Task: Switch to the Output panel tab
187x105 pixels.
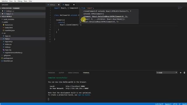Action: point(61,73)
